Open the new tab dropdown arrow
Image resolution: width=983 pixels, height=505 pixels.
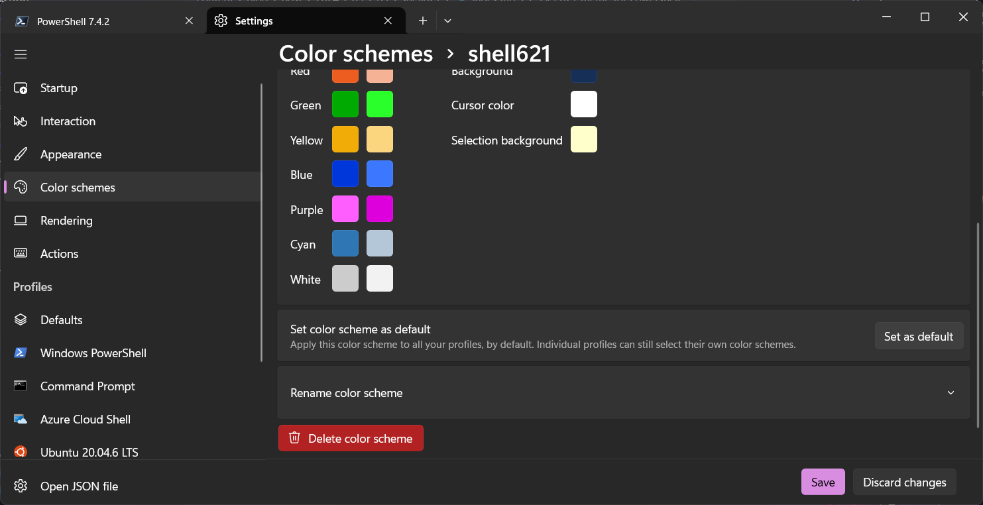[447, 21]
